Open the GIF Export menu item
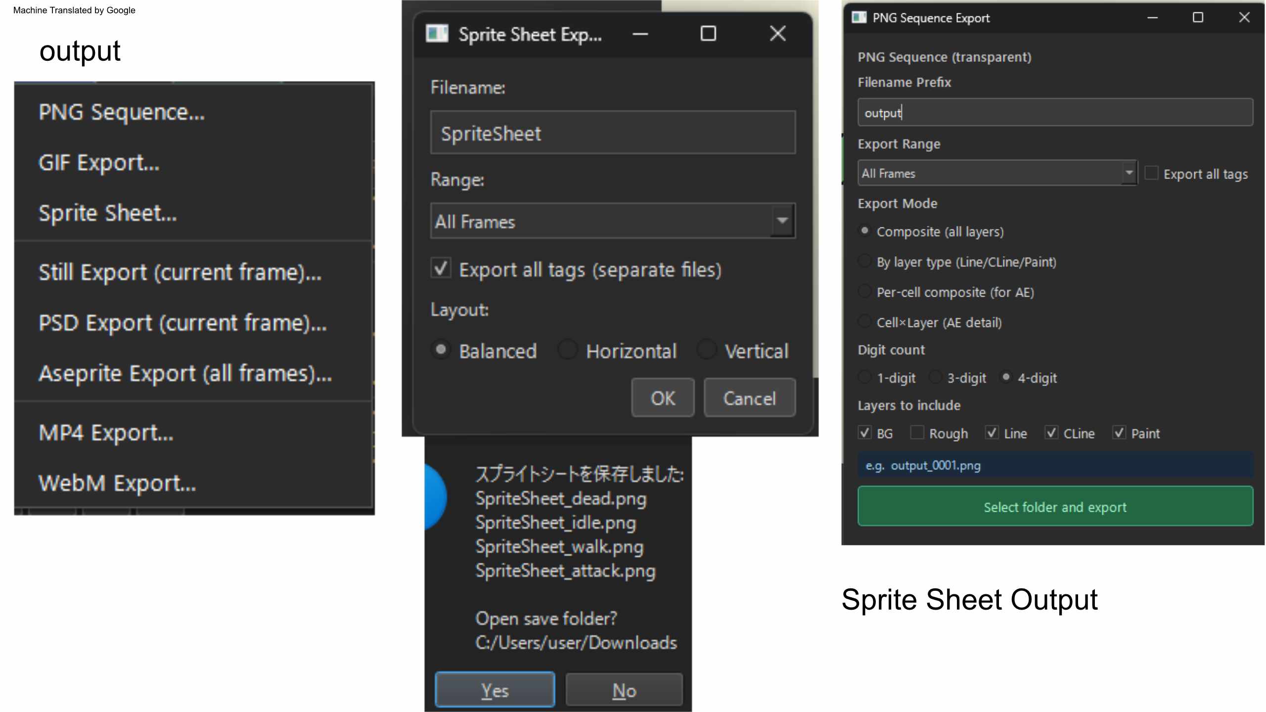Viewport: 1266px width, 712px height. pos(99,163)
